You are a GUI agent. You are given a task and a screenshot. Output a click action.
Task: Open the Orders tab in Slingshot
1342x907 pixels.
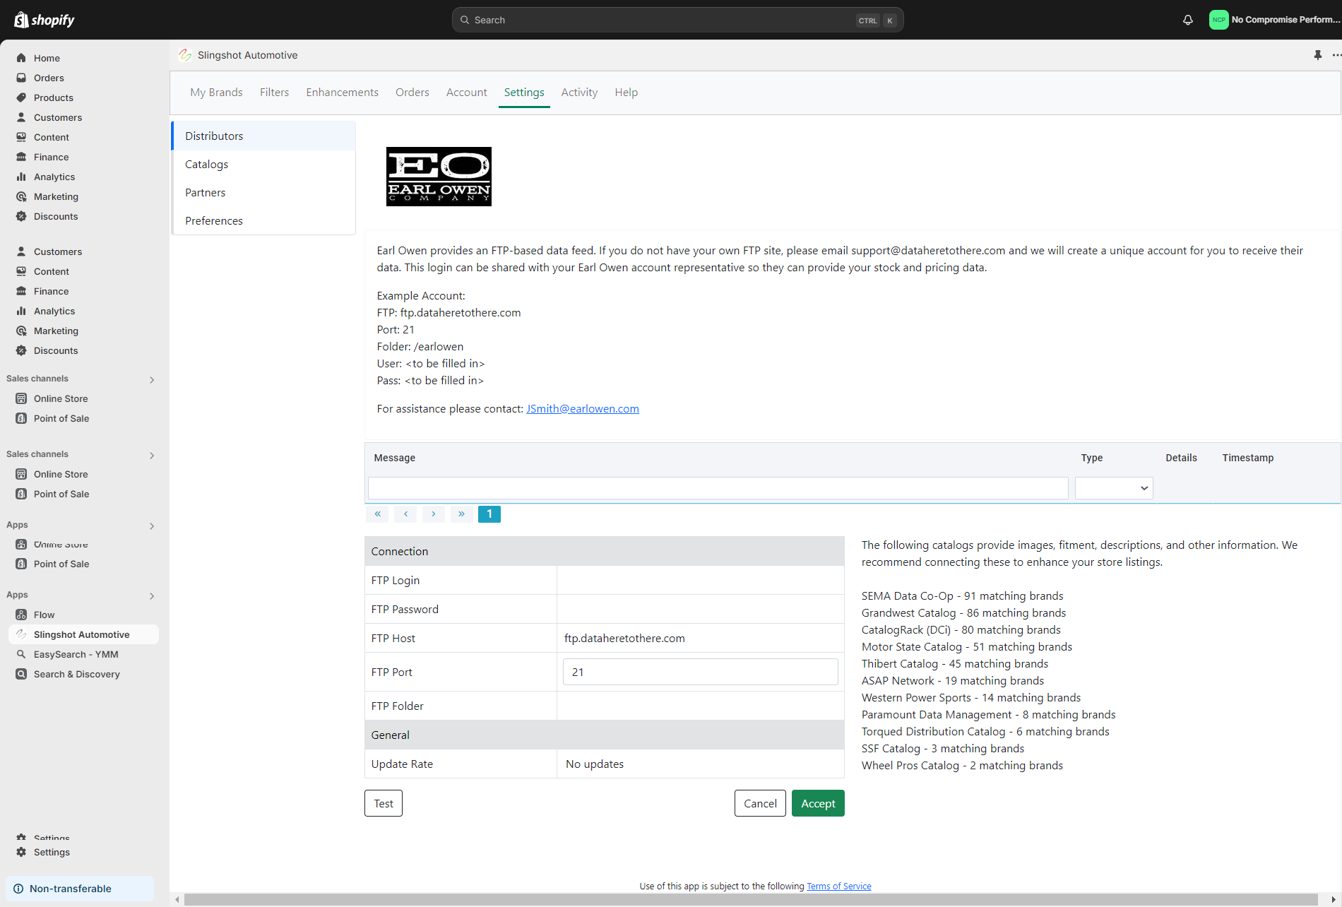click(412, 93)
